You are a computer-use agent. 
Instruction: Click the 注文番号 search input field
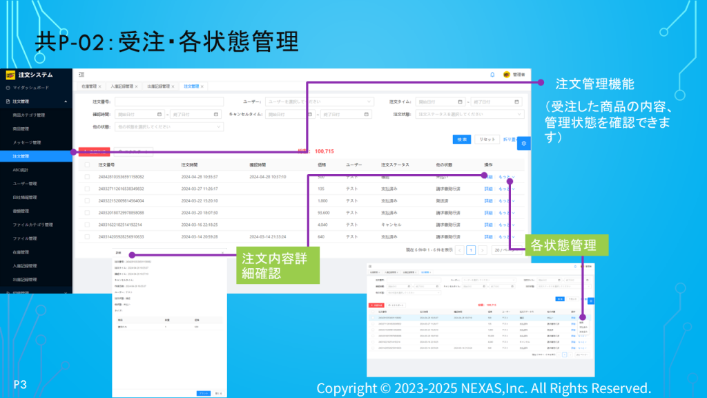169,102
